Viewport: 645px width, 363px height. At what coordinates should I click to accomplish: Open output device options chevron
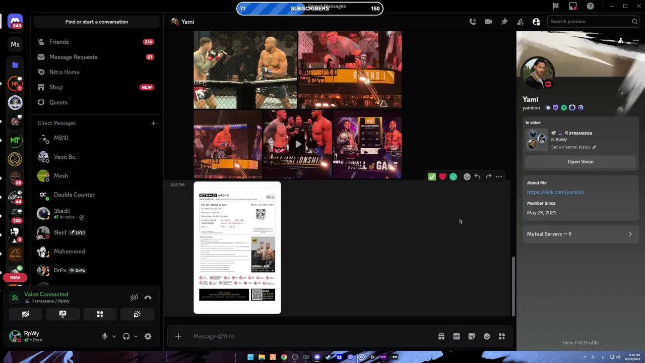pos(136,336)
